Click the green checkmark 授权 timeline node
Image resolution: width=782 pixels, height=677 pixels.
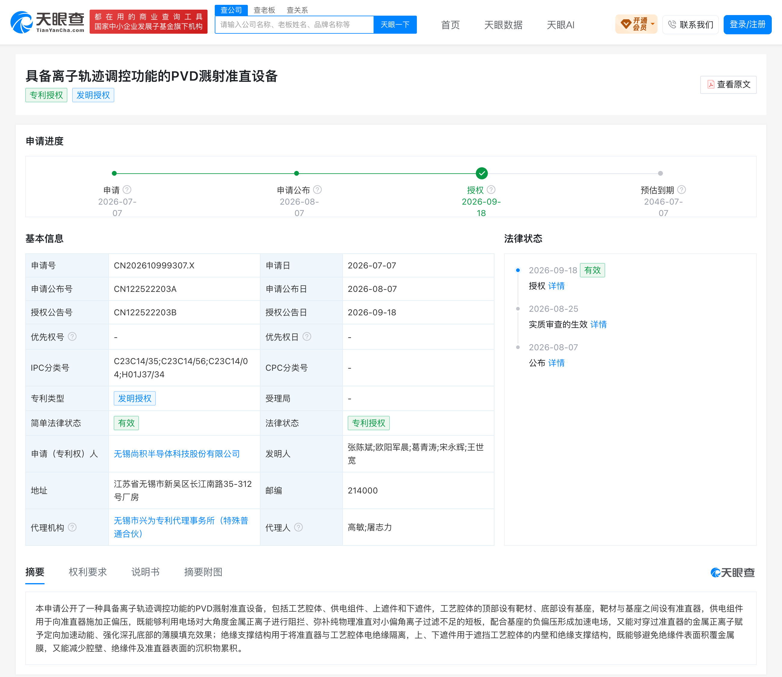482,173
